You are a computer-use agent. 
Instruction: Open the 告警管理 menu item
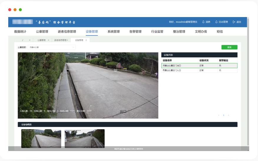135,32
